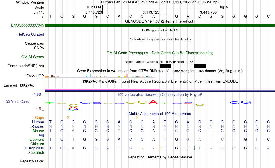Viewport: 275px width, 168px height.
Task: Click the hg19 label beside the scale bar
Action: coord(224,7)
